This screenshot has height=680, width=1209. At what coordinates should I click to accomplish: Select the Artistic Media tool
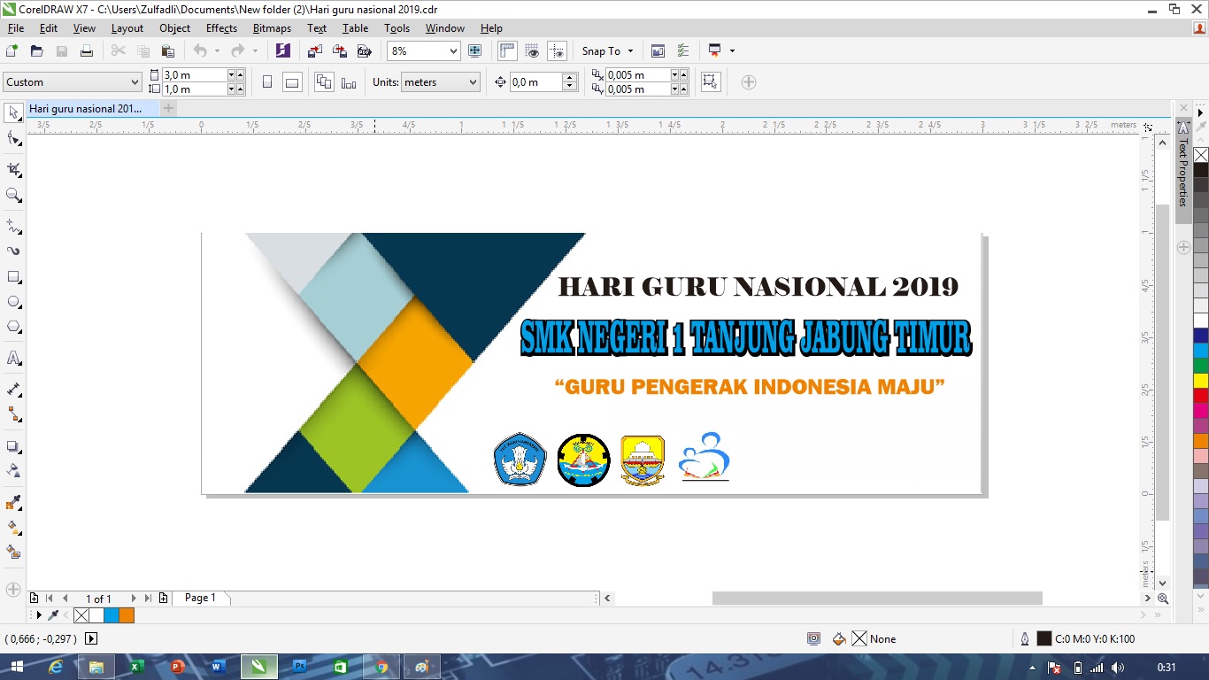[14, 251]
